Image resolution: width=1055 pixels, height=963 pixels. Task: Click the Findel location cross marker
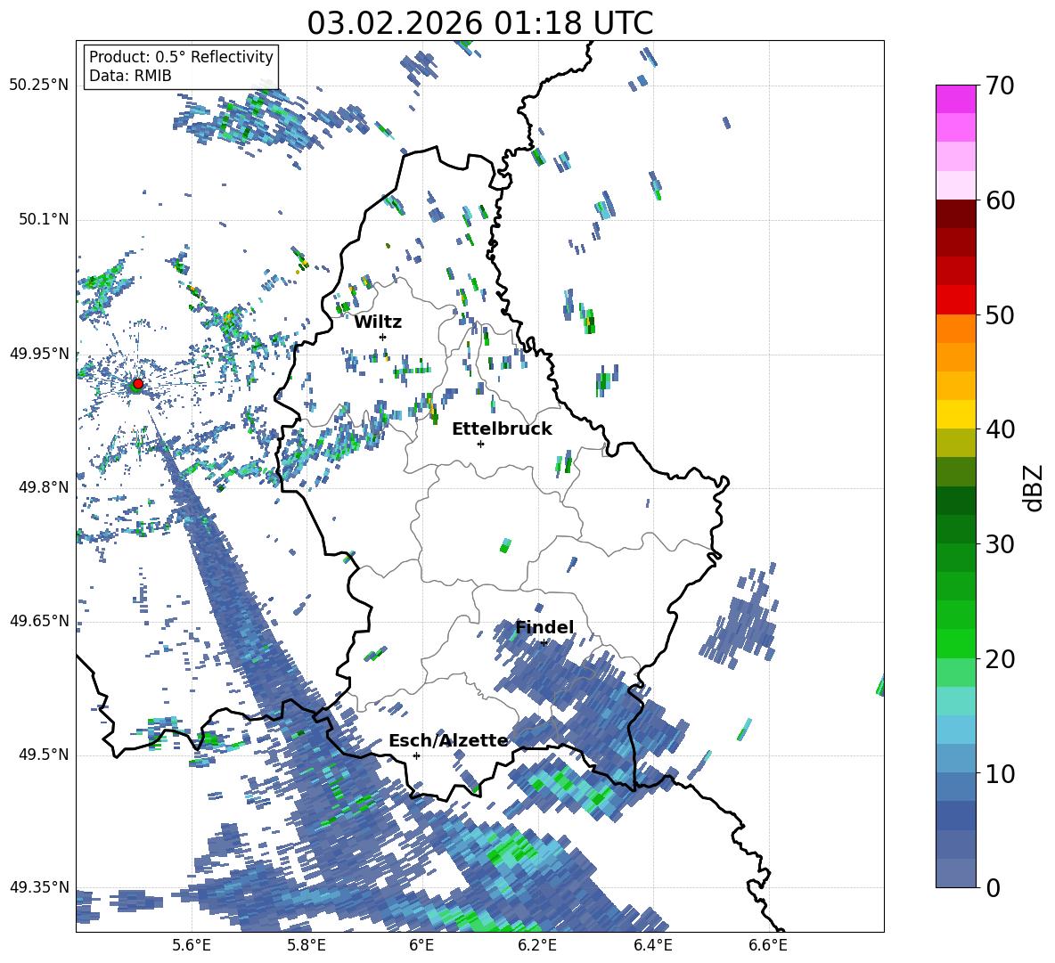pyautogui.click(x=544, y=642)
